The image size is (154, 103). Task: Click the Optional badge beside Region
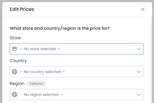36,84
